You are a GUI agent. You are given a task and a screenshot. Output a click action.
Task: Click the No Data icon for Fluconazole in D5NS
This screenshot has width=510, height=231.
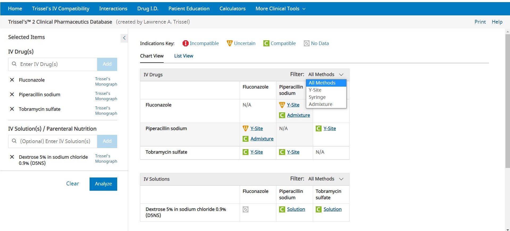click(246, 209)
